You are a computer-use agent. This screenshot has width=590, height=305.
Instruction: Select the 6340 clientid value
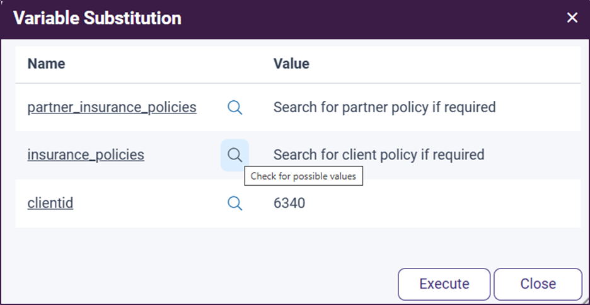click(x=289, y=204)
